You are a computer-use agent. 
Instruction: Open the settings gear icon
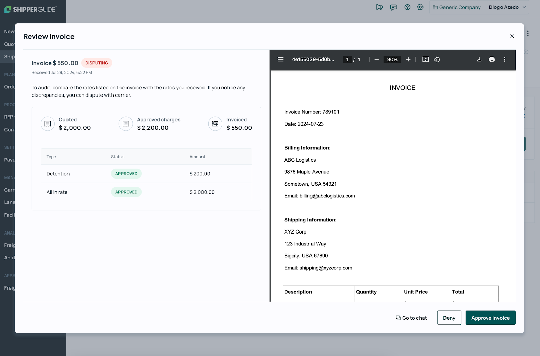click(420, 7)
